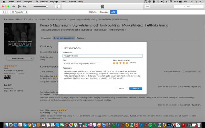Screen dimensions: 205x128
Task: Go forward with the right arrow button
Action: click(x=7, y=12)
